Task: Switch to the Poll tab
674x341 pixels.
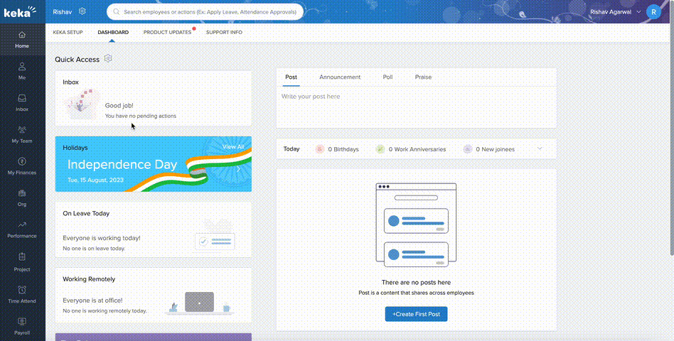Action: 387,77
